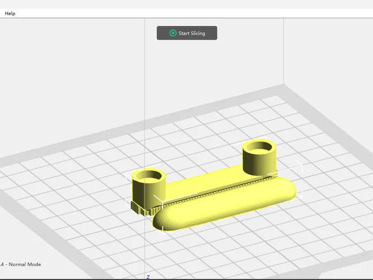Click the rounded left tip of the capsule

[x=160, y=220]
